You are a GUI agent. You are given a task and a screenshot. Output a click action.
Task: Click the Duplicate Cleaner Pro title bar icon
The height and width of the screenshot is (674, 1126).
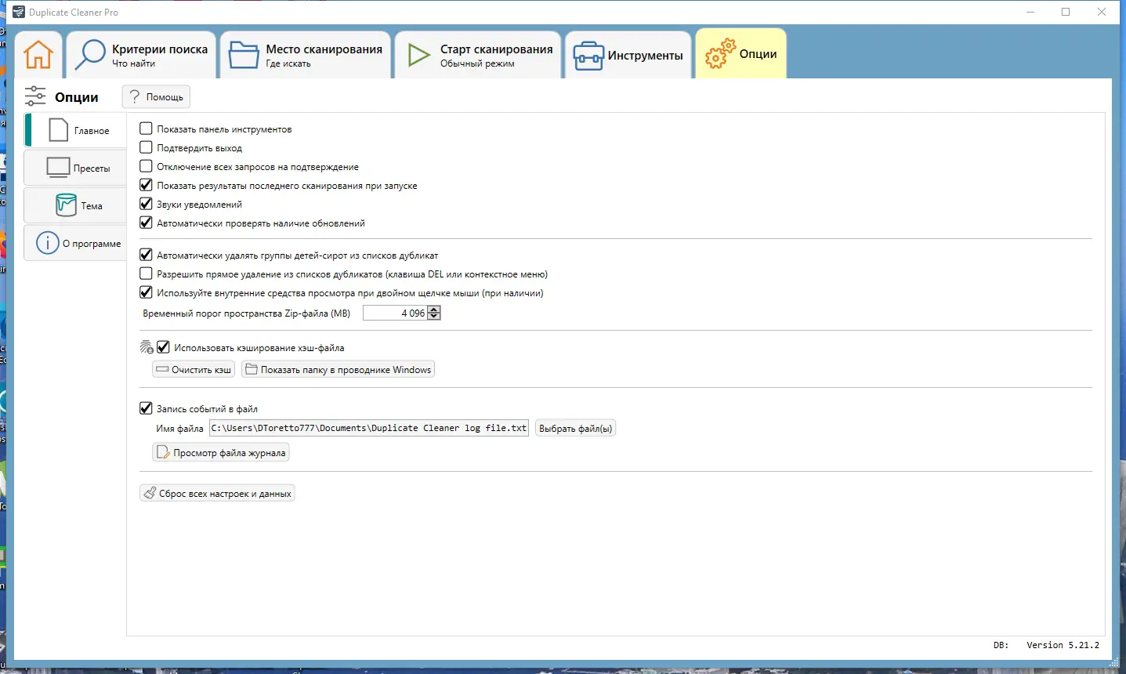pos(19,12)
